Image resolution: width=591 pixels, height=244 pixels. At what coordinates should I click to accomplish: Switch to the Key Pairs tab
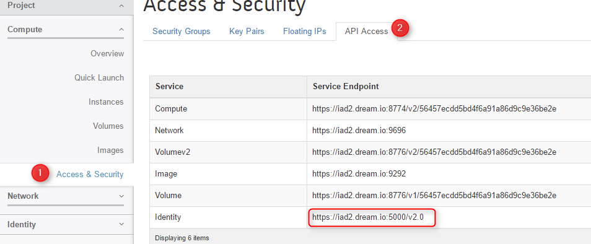247,31
